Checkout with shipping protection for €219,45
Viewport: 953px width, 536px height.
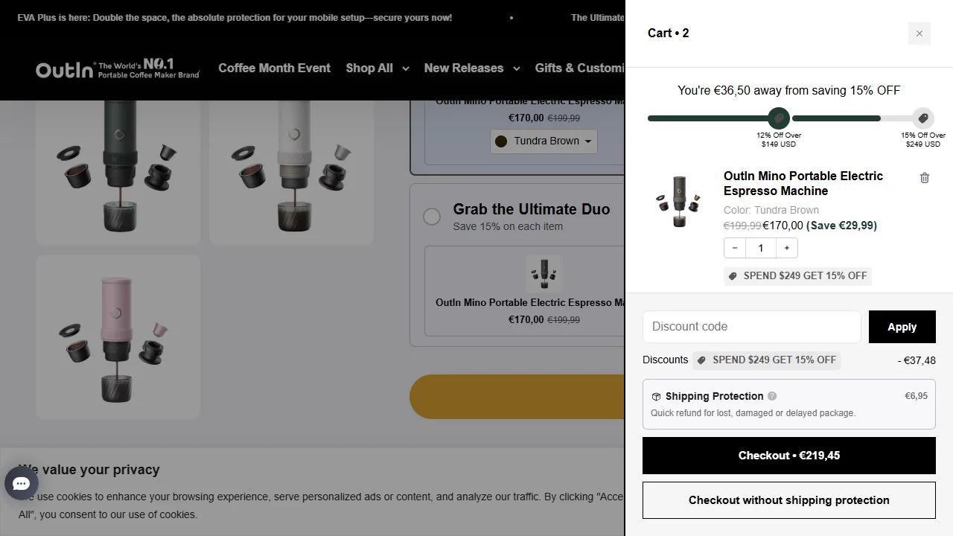789,456
